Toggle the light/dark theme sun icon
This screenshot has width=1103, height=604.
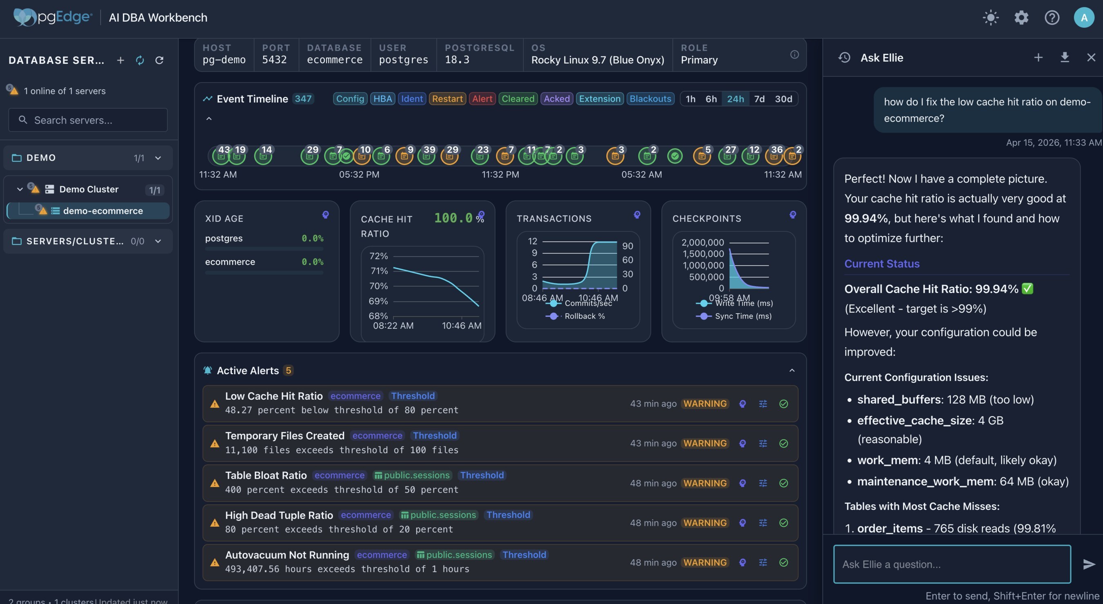[990, 18]
